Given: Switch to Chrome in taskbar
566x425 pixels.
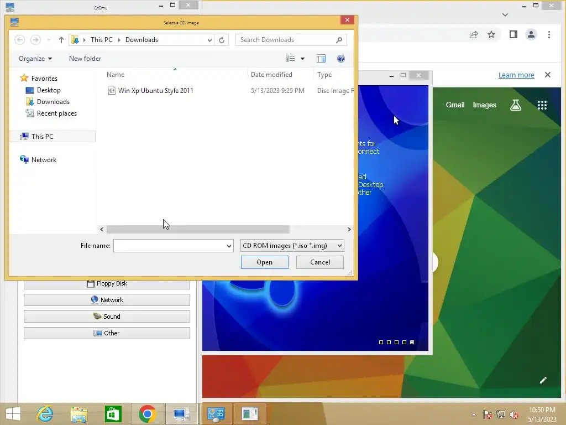Looking at the screenshot, I should coord(147,414).
